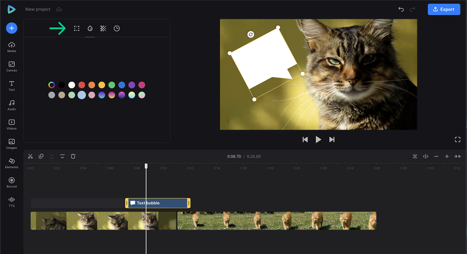Viewport: 467px width, 254px height.
Task: Select the gray color swatch
Action: (x=51, y=95)
